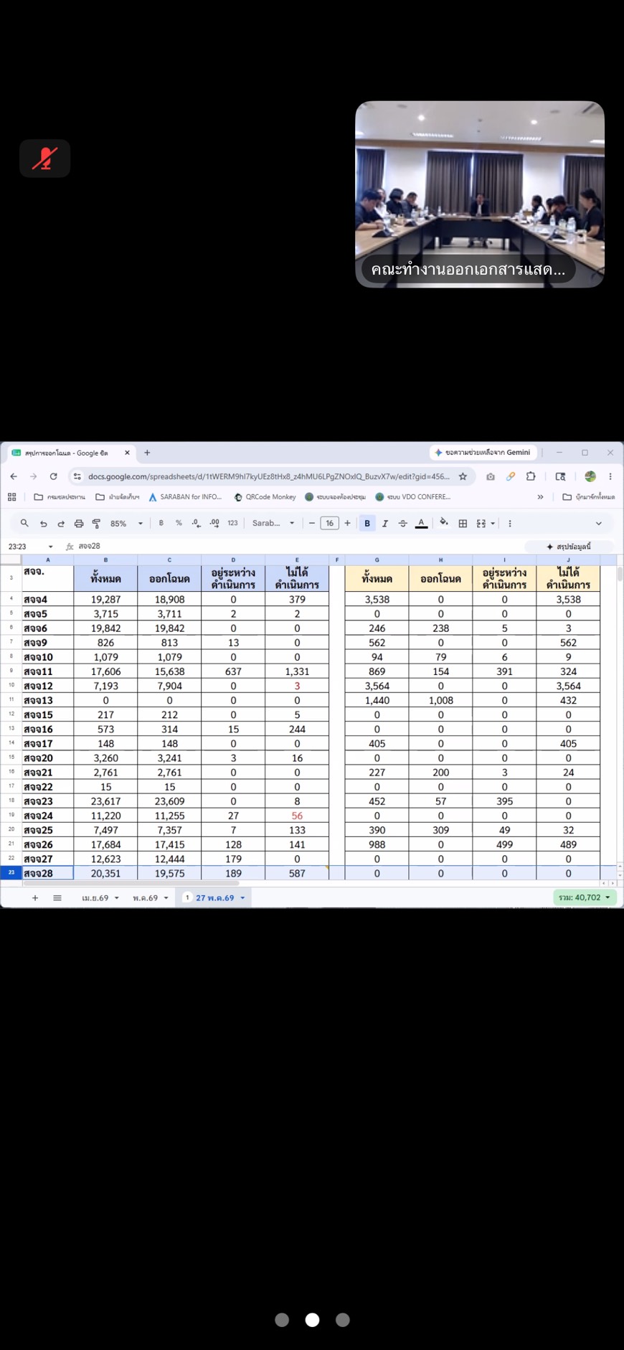624x1350 pixels.
Task: Click the link extension icon
Action: click(511, 476)
